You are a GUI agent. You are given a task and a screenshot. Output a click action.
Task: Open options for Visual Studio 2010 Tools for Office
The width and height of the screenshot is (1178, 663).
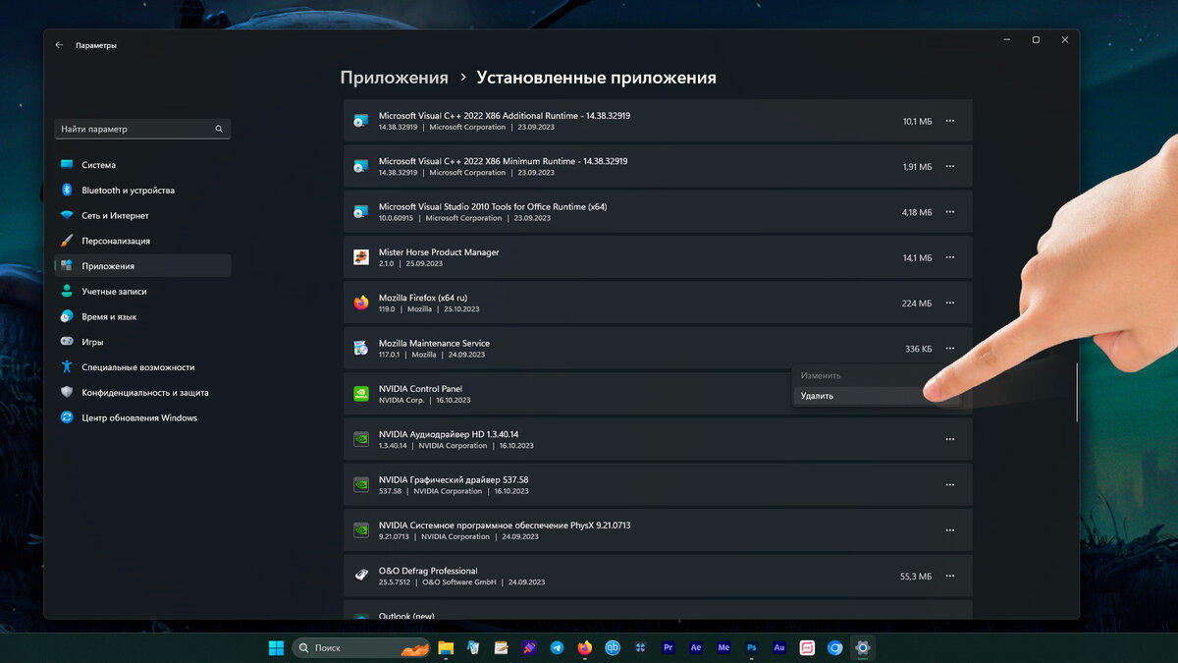tap(949, 212)
